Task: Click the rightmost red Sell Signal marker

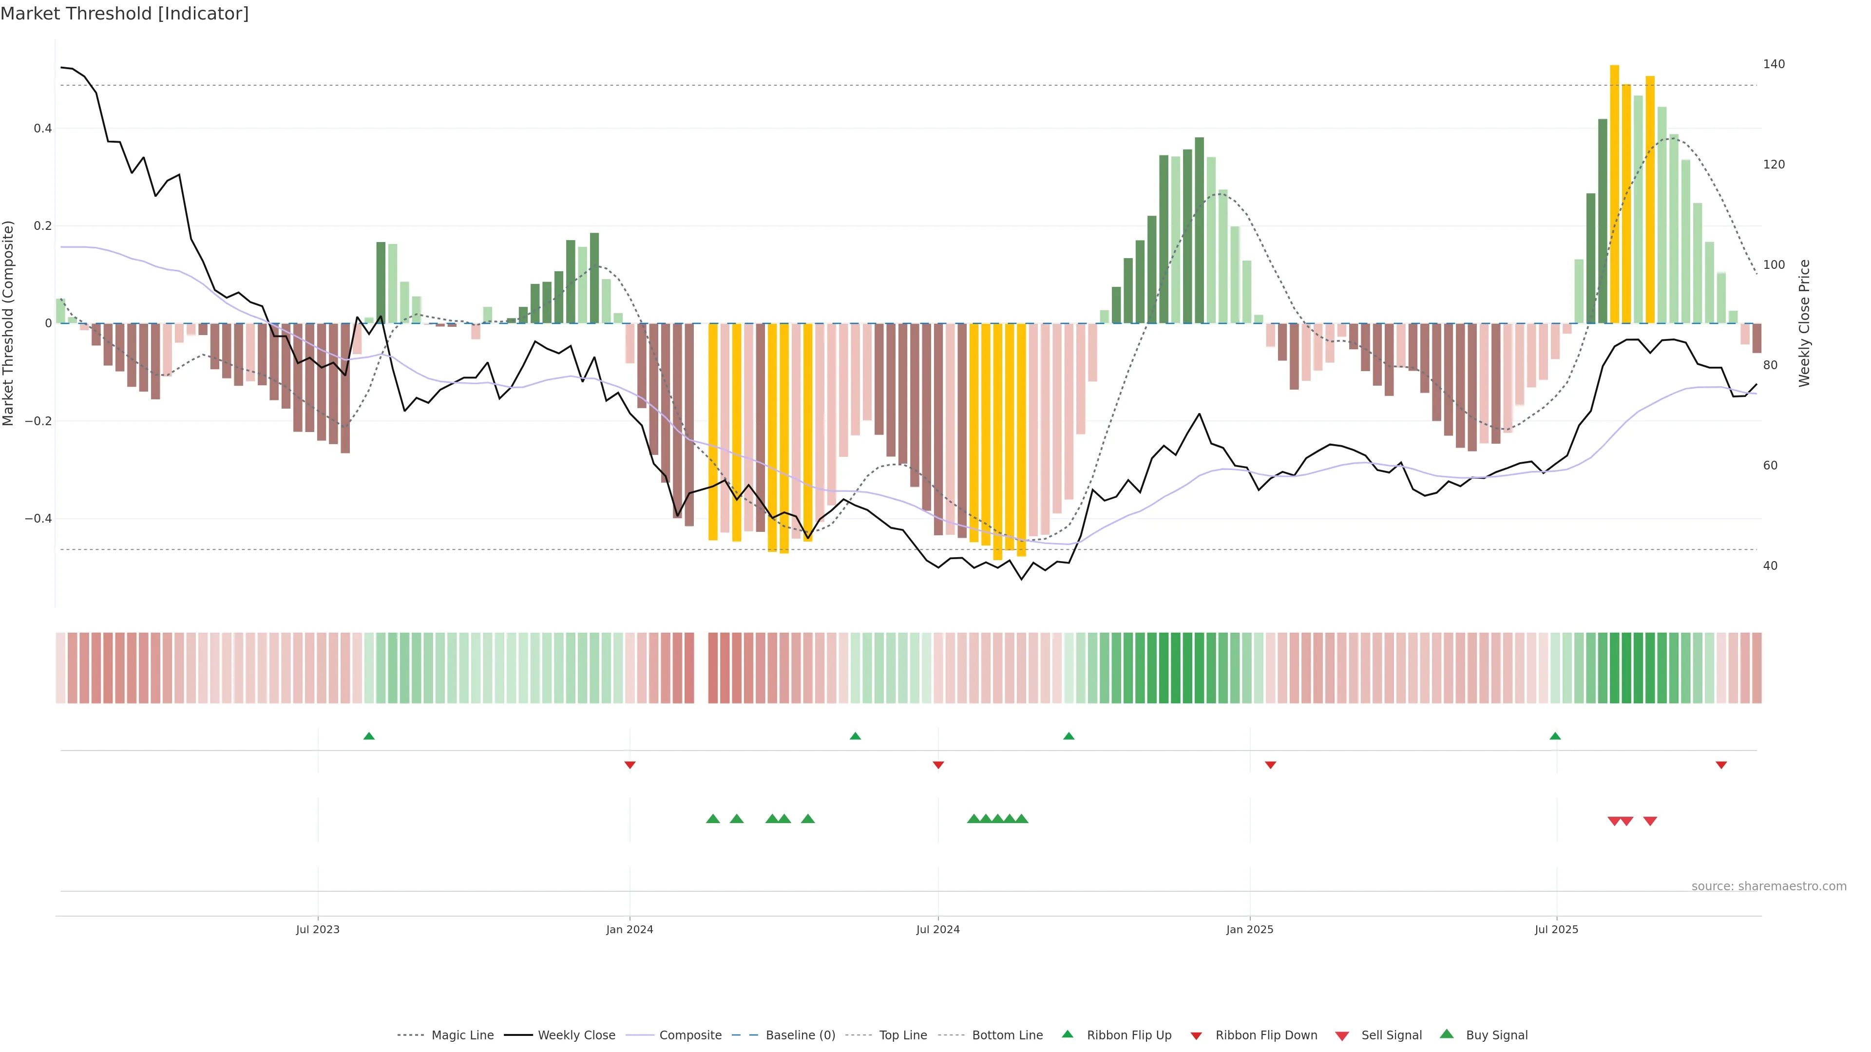Action: 1649,821
